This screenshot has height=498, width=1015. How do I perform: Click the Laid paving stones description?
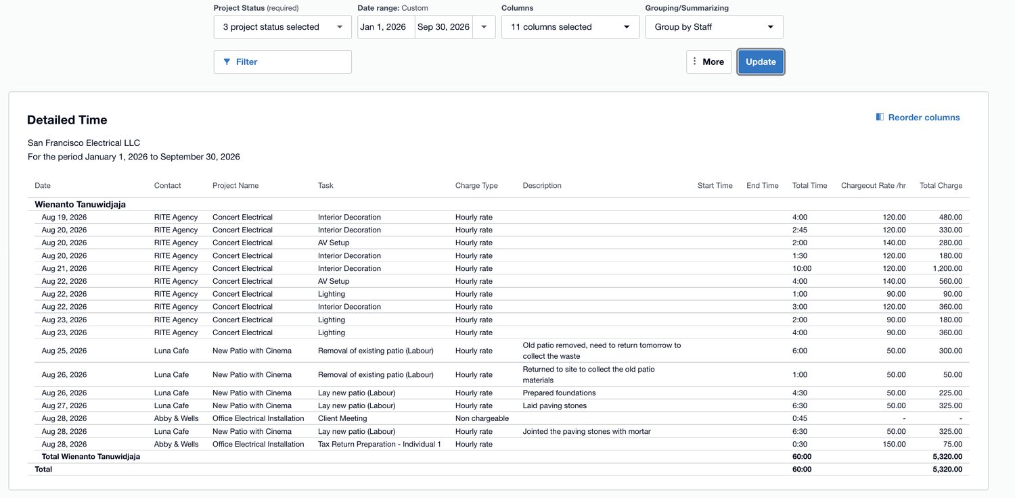click(x=555, y=405)
